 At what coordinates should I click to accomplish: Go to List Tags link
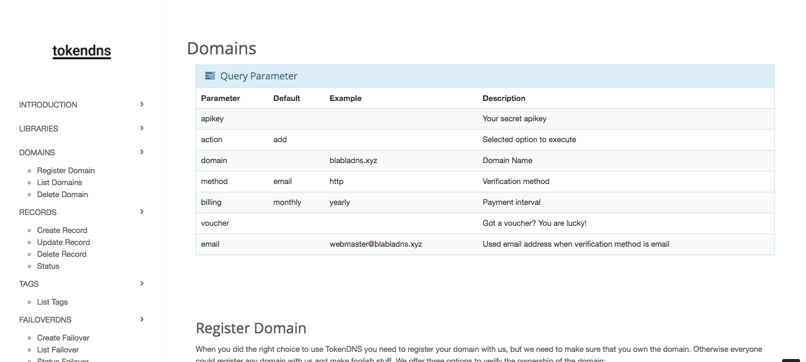(53, 302)
